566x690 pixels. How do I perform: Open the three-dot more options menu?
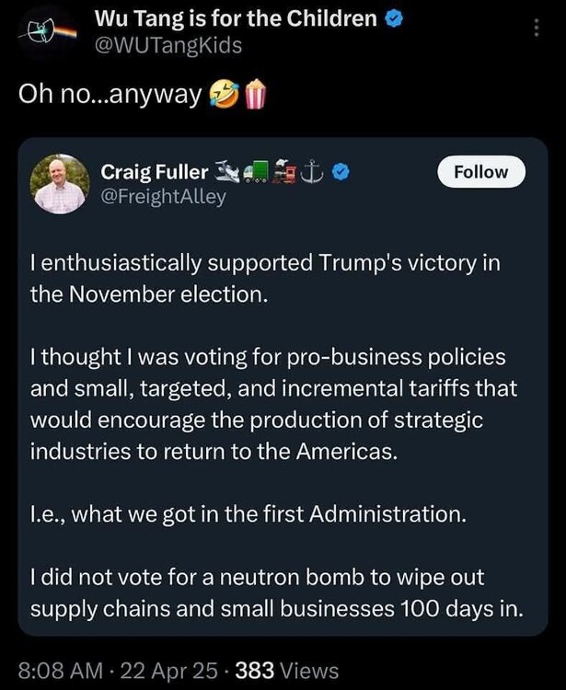point(537,29)
